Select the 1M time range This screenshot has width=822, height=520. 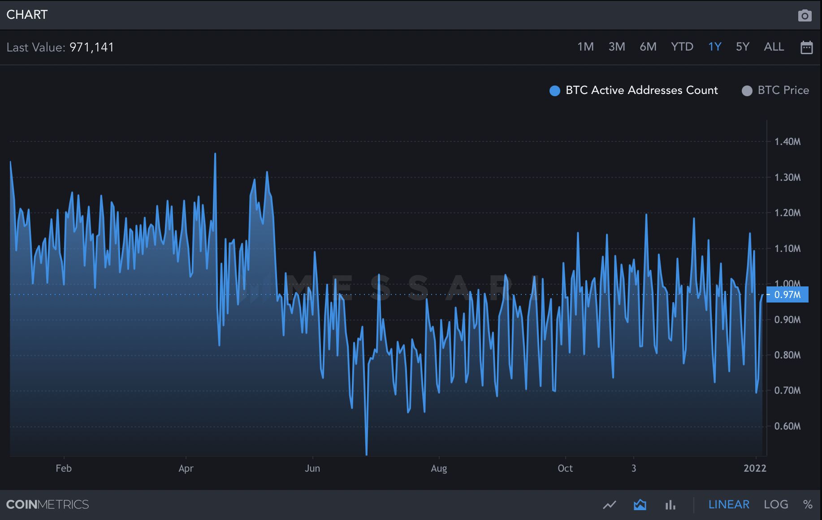click(586, 47)
